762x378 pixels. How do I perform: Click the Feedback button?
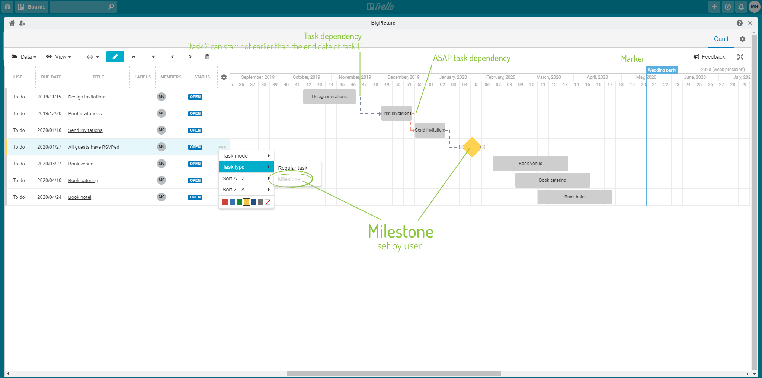709,57
